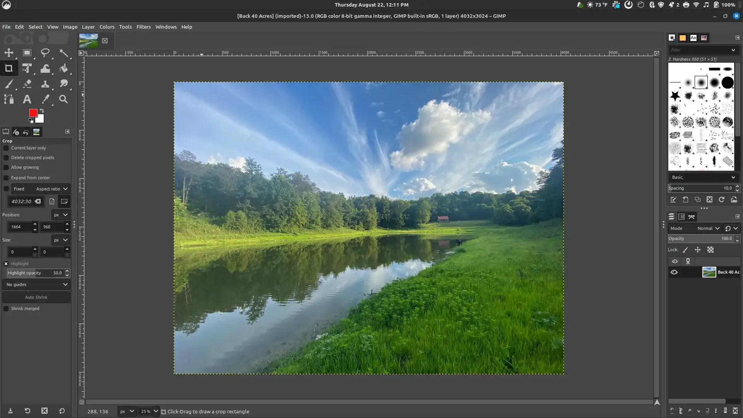This screenshot has height=418, width=743.
Task: Hide the Back 40 Acres layer
Action: tap(674, 272)
